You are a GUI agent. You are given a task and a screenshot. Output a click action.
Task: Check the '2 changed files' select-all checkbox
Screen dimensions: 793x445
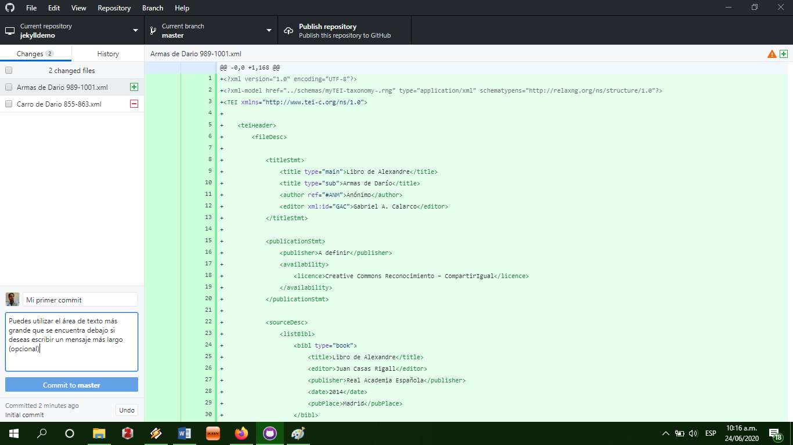pos(8,70)
